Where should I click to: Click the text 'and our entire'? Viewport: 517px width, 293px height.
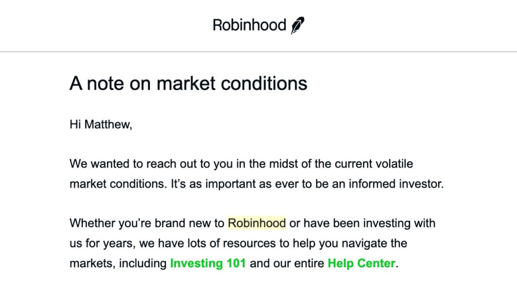click(x=287, y=263)
